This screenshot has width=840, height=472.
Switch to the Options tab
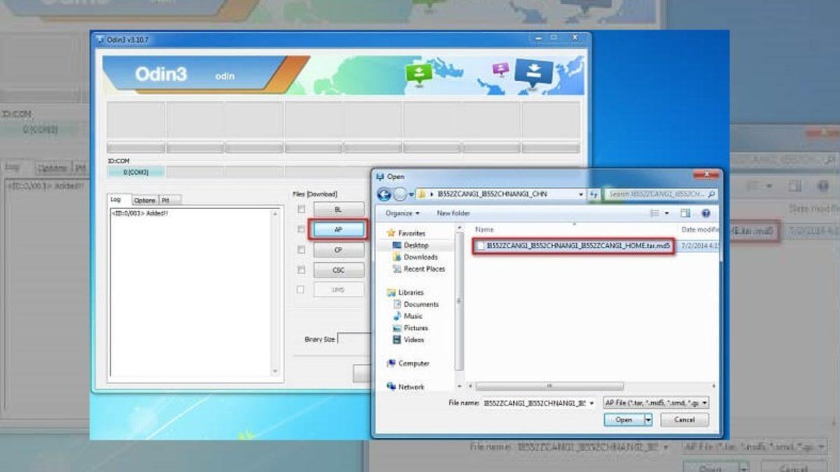coord(144,200)
